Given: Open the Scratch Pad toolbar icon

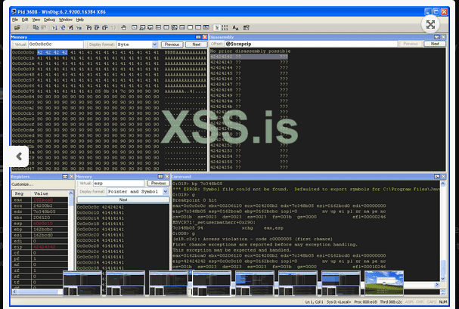Looking at the screenshot, I should pyautogui.click(x=190, y=27).
